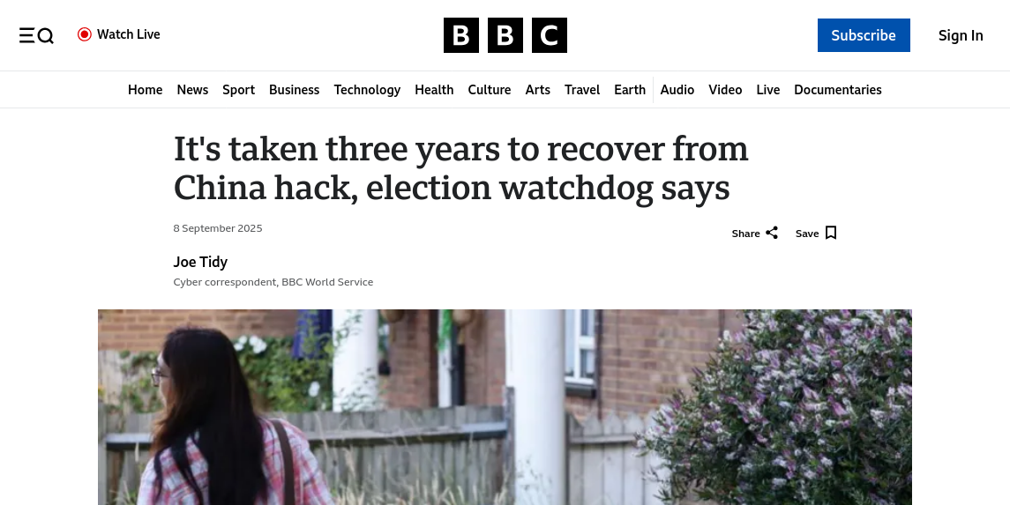This screenshot has width=1010, height=505.
Task: Go to the Home nav item
Action: click(145, 90)
